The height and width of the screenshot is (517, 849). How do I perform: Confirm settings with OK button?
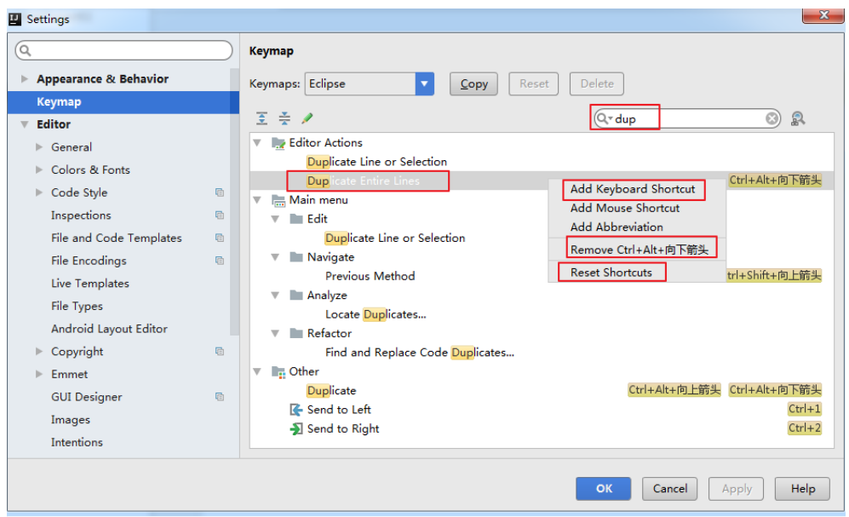[x=604, y=489]
